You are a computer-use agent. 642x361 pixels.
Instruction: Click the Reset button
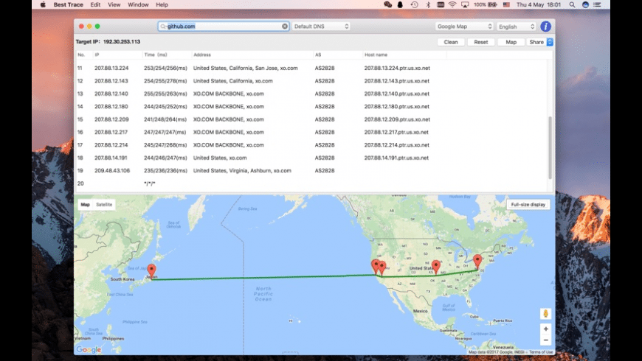480,42
